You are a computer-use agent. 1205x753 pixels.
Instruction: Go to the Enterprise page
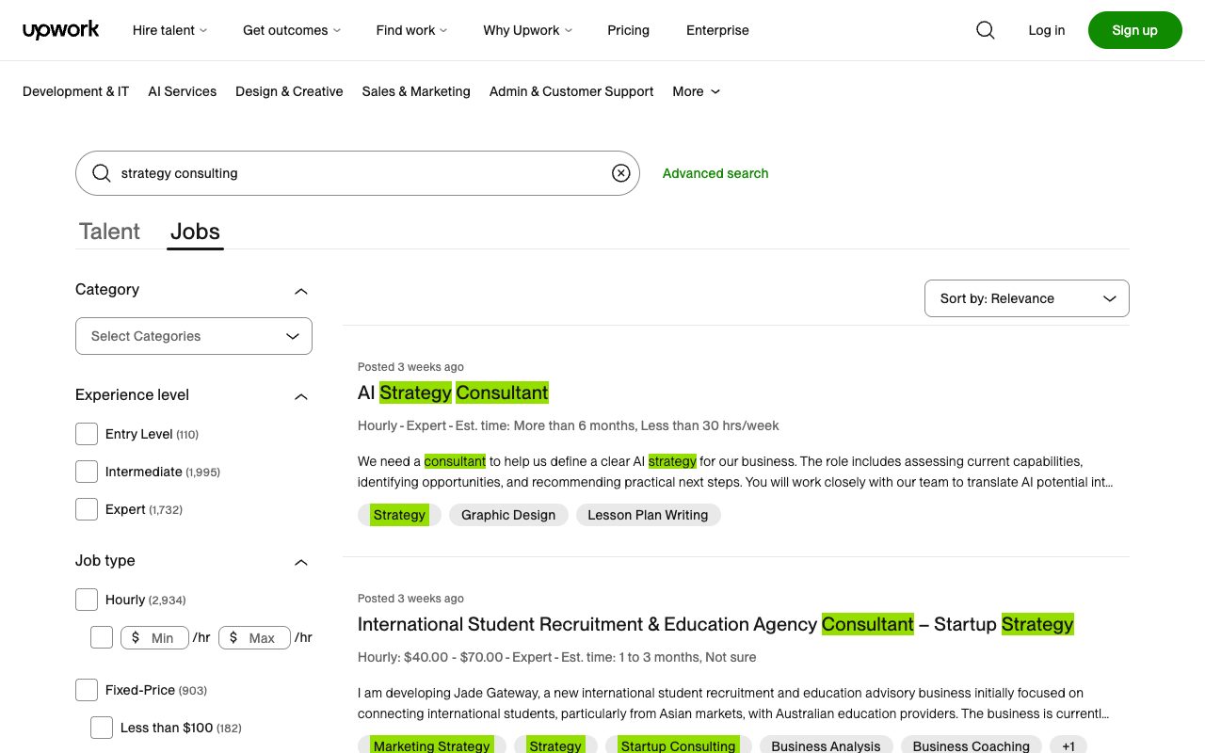(x=717, y=30)
